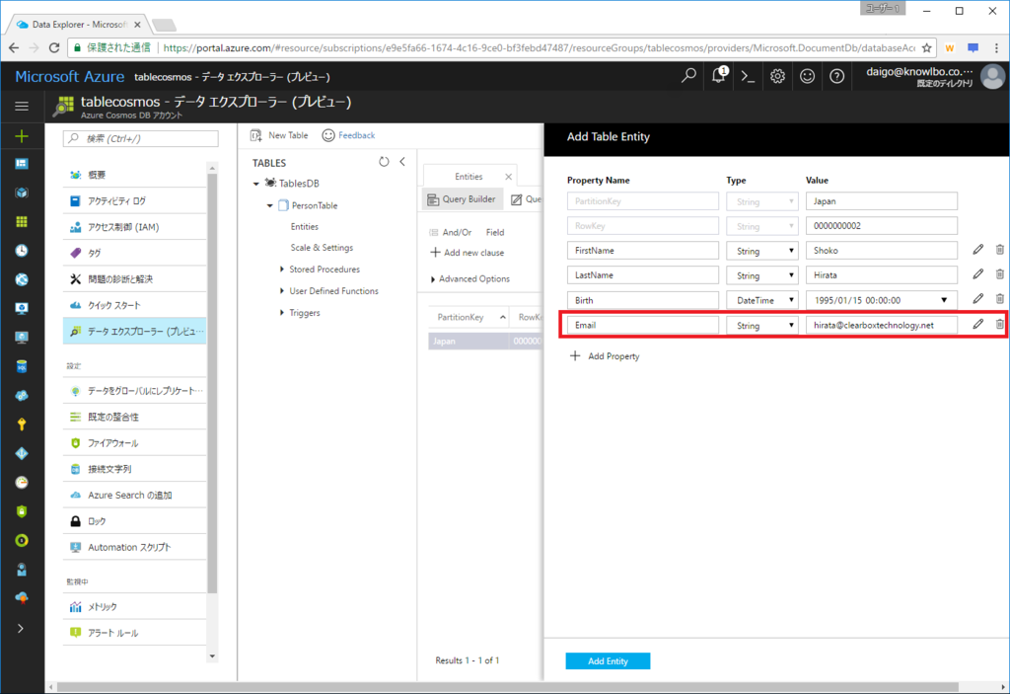The height and width of the screenshot is (694, 1010).
Task: Open Email type dropdown
Action: tap(762, 325)
